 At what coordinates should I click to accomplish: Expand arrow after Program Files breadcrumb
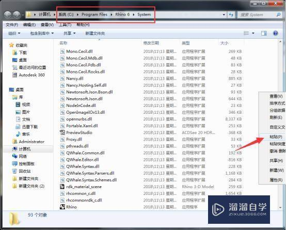(112, 14)
